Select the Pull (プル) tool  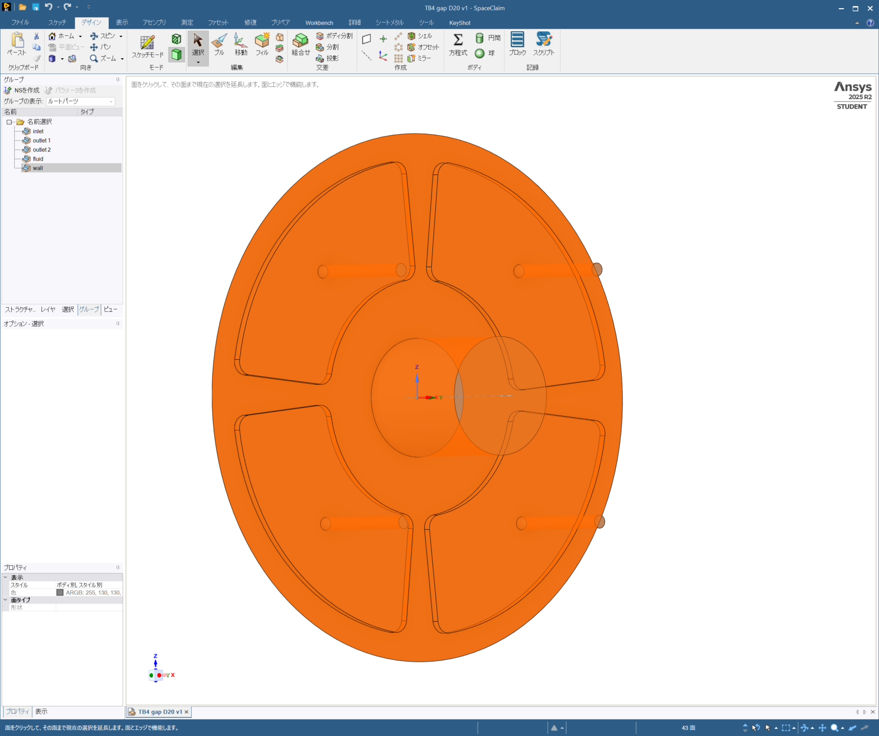click(219, 44)
